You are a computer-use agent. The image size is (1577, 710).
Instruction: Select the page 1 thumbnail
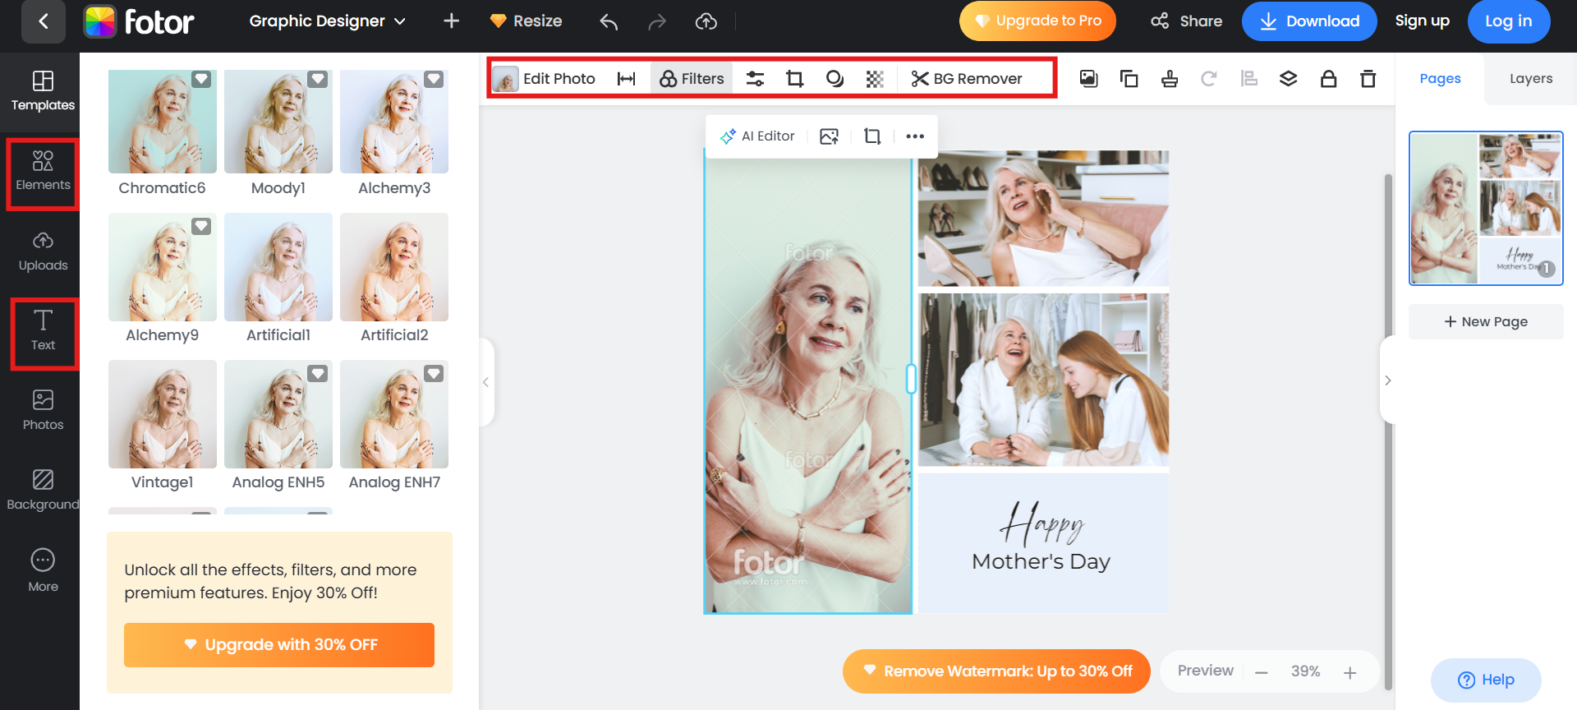tap(1486, 209)
